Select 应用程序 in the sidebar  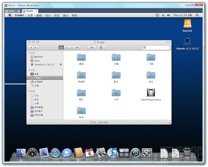[38, 82]
